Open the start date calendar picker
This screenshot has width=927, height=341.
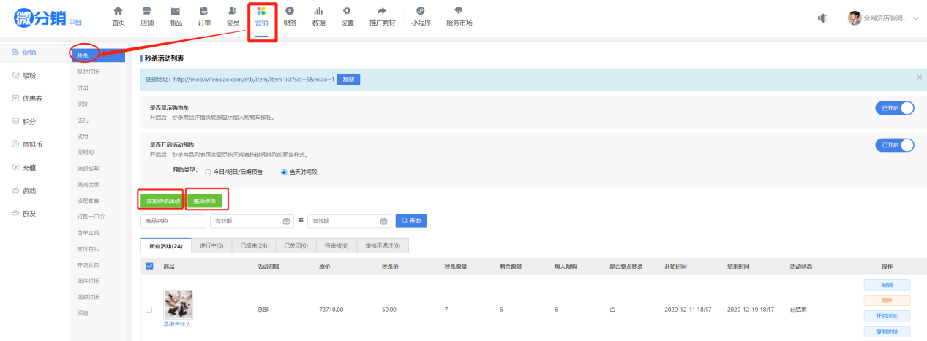tap(286, 221)
